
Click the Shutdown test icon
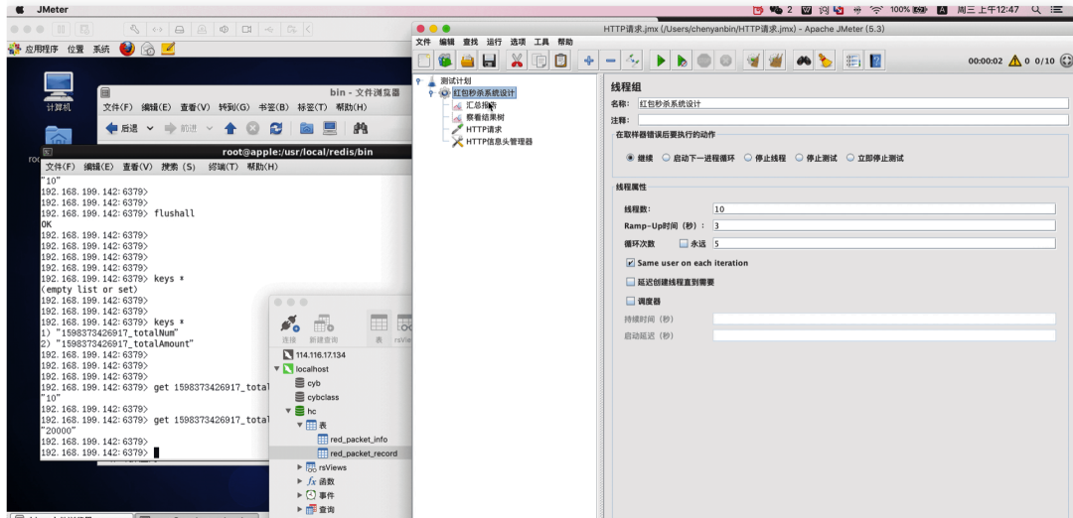pos(726,61)
